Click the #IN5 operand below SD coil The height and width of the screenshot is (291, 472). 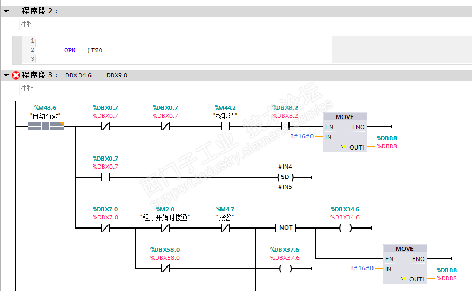[x=285, y=187]
